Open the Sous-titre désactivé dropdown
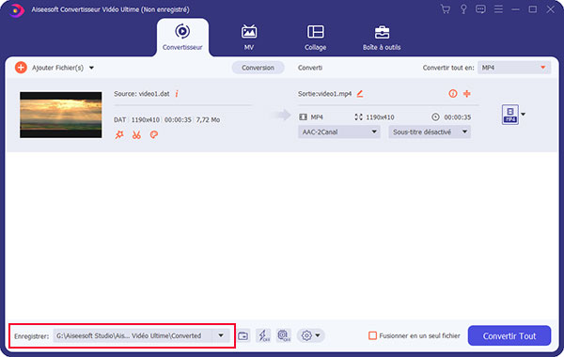Image resolution: width=564 pixels, height=357 pixels. [x=430, y=132]
